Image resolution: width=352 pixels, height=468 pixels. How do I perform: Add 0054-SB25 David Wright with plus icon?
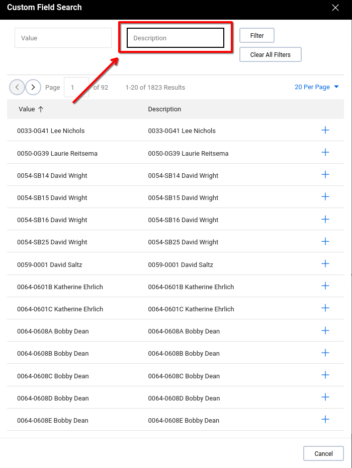[x=325, y=241]
